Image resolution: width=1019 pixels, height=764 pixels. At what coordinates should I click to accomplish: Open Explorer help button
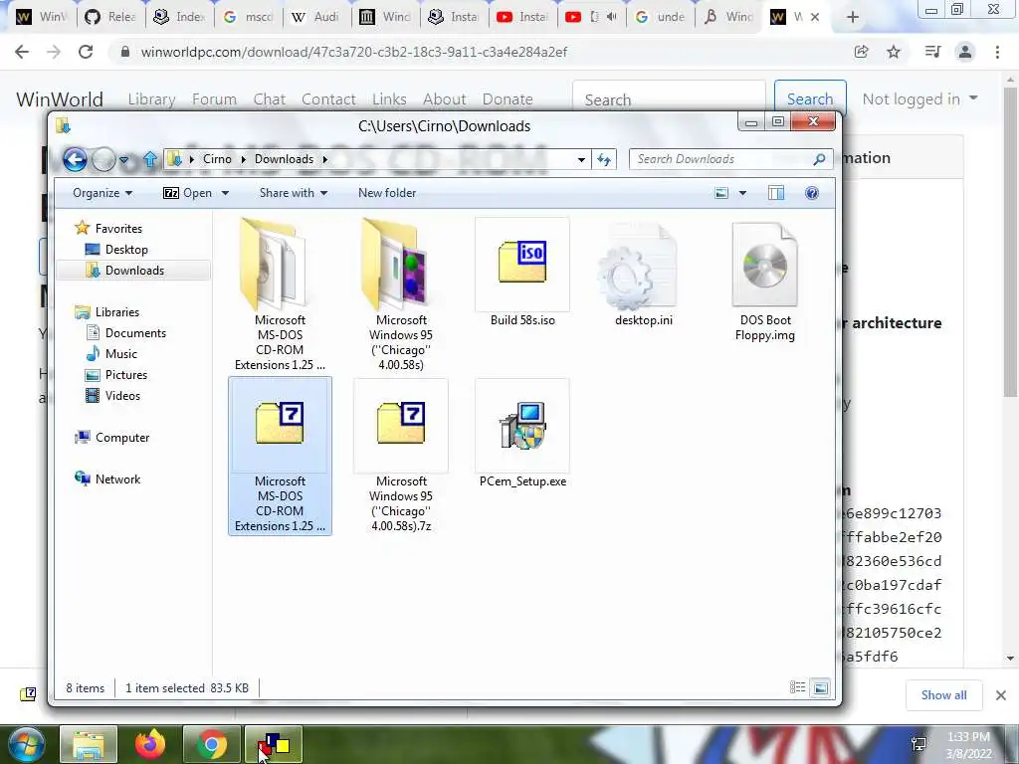pyautogui.click(x=812, y=193)
